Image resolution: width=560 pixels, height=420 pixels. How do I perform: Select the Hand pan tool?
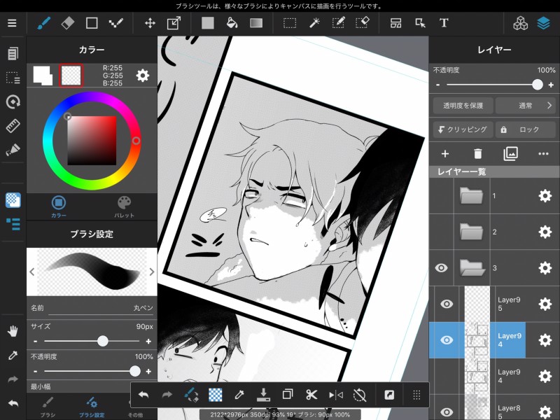(x=13, y=331)
